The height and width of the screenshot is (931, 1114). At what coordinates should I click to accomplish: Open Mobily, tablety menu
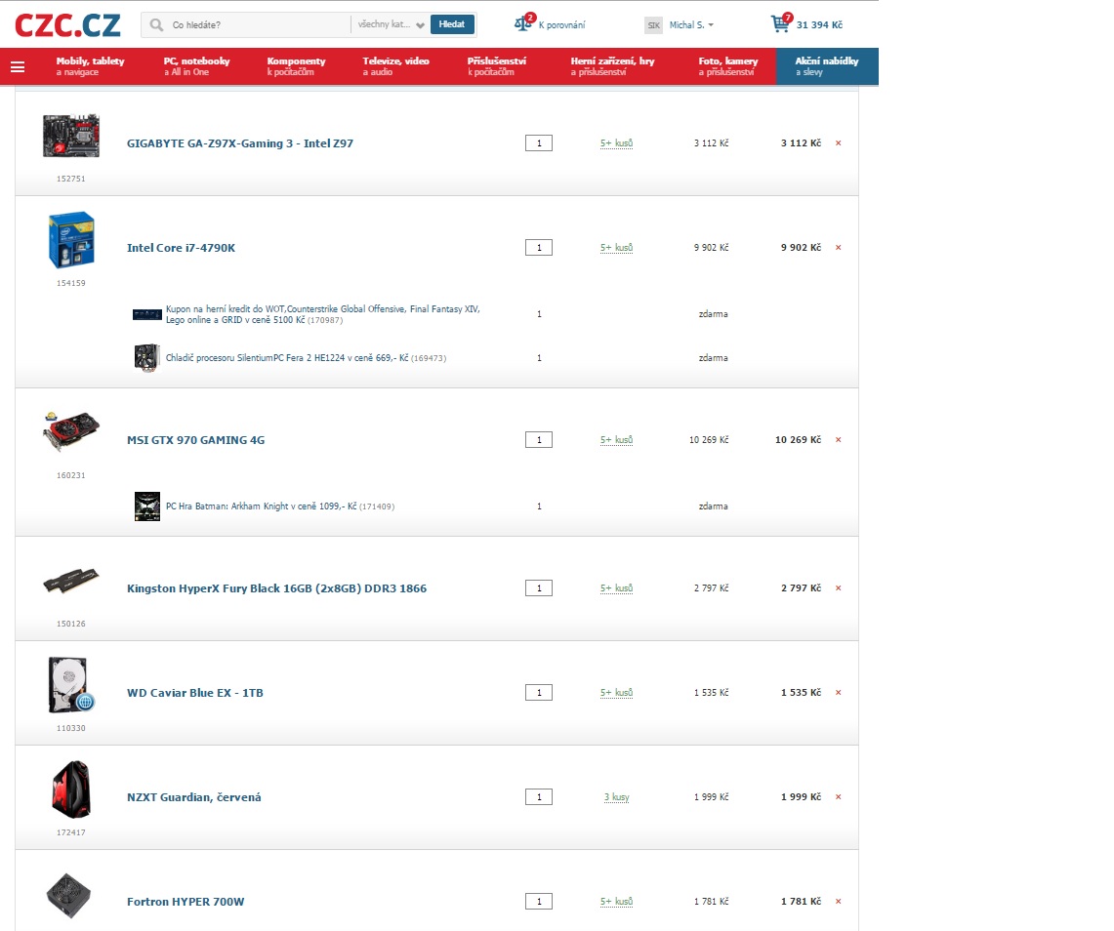[90, 66]
